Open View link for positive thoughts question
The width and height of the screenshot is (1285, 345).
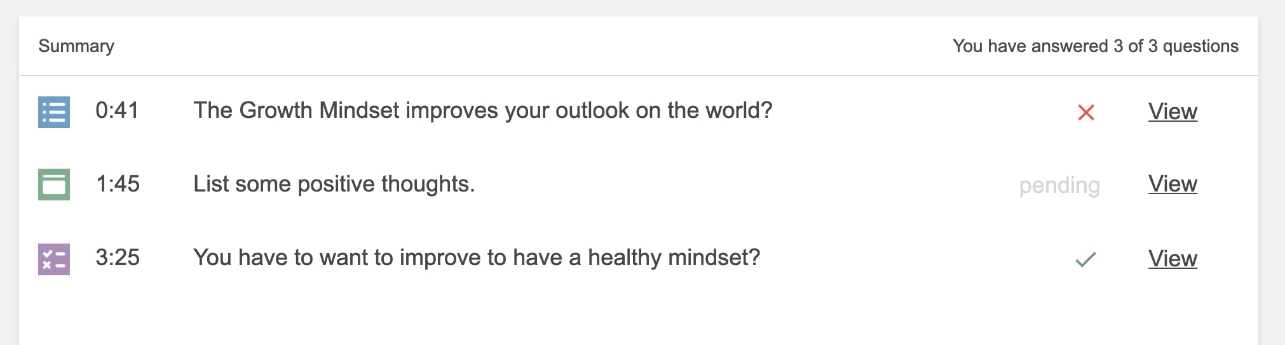click(1173, 184)
